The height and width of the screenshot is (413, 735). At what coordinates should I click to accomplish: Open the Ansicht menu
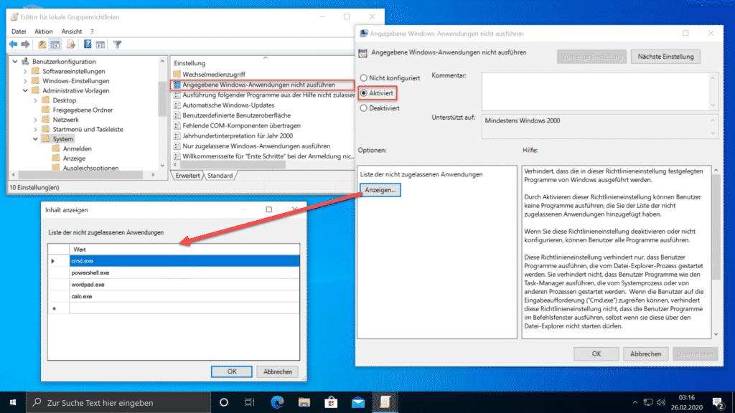[72, 32]
